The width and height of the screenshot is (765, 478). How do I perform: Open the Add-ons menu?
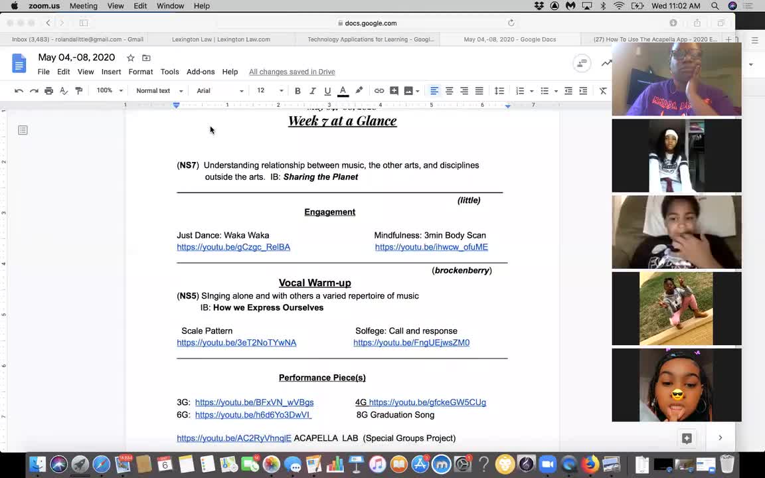(200, 72)
